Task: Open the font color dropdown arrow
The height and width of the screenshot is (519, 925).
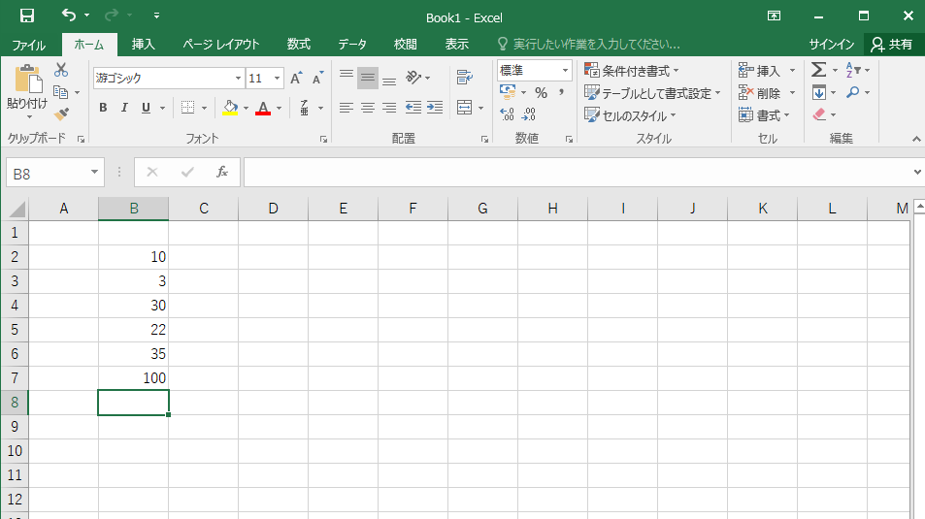Action: point(279,109)
